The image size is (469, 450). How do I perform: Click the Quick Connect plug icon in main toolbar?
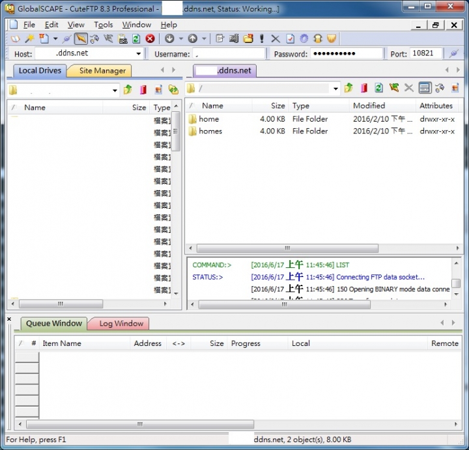click(66, 39)
